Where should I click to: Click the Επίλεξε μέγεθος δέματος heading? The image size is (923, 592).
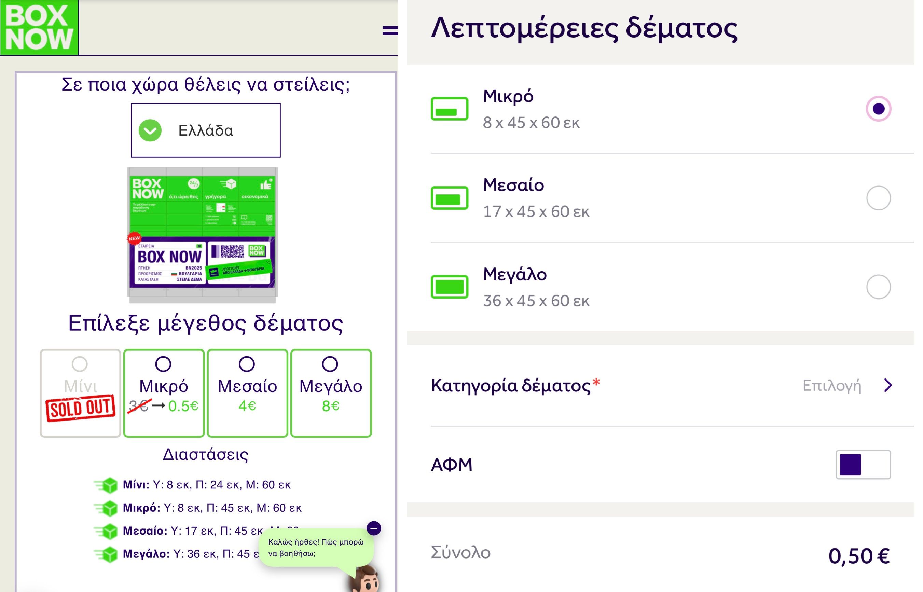coord(206,323)
